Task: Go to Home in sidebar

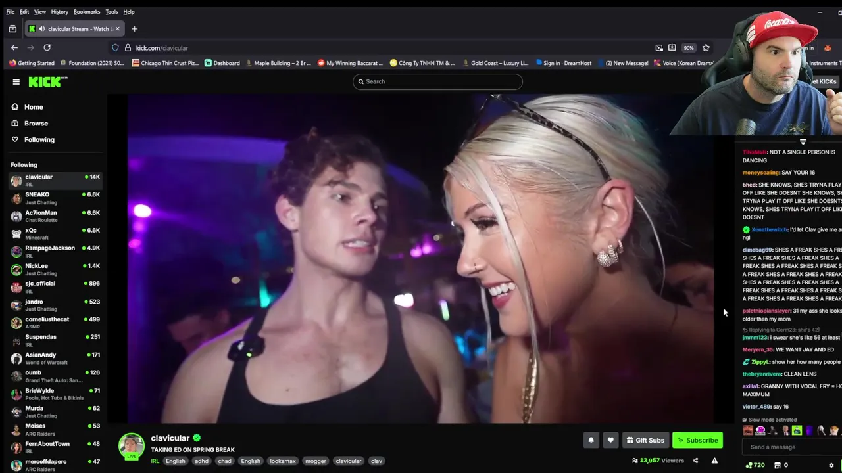Action: click(27, 107)
